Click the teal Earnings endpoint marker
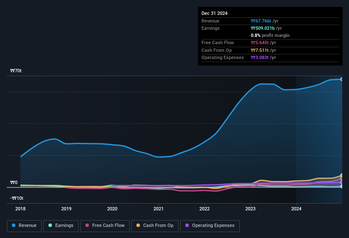The image size is (349, 238). [342, 187]
